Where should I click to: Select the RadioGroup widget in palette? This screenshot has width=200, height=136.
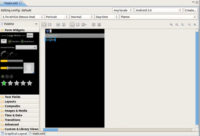[7, 76]
